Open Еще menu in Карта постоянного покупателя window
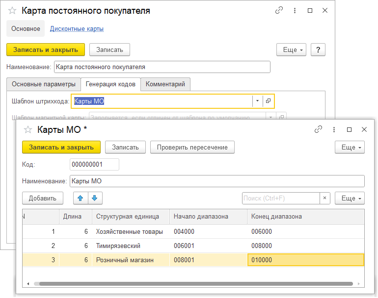This screenshot has width=378, height=298. [x=291, y=50]
